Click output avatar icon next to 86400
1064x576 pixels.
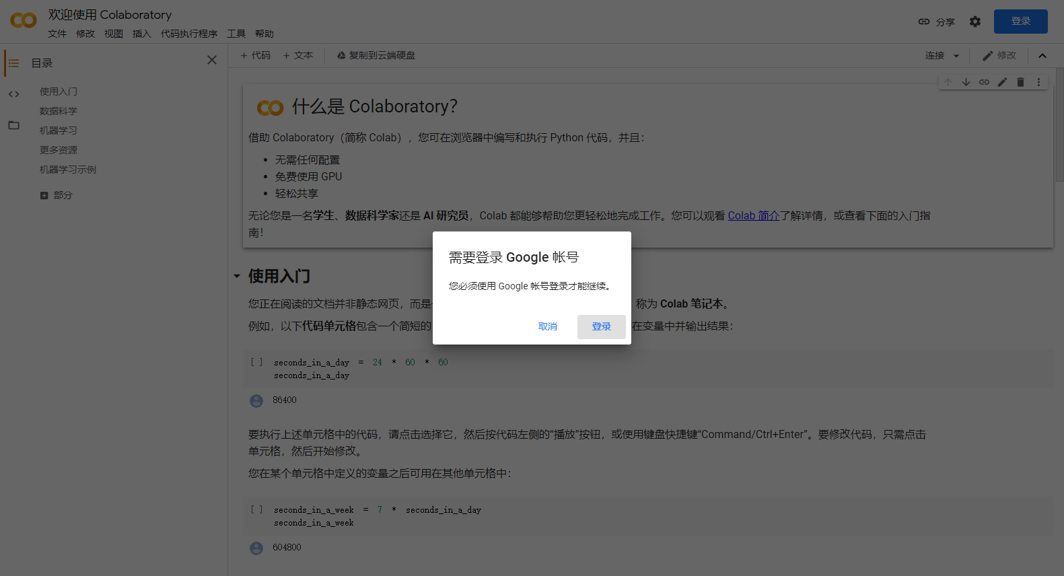pos(256,401)
